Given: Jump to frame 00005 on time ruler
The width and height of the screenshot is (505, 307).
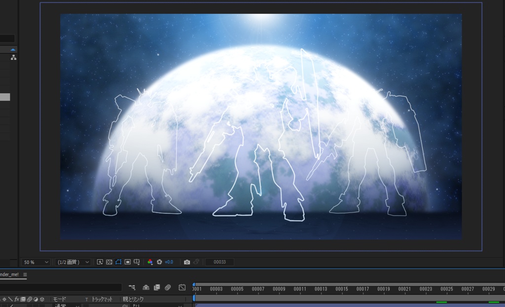Looking at the screenshot, I should [237, 289].
